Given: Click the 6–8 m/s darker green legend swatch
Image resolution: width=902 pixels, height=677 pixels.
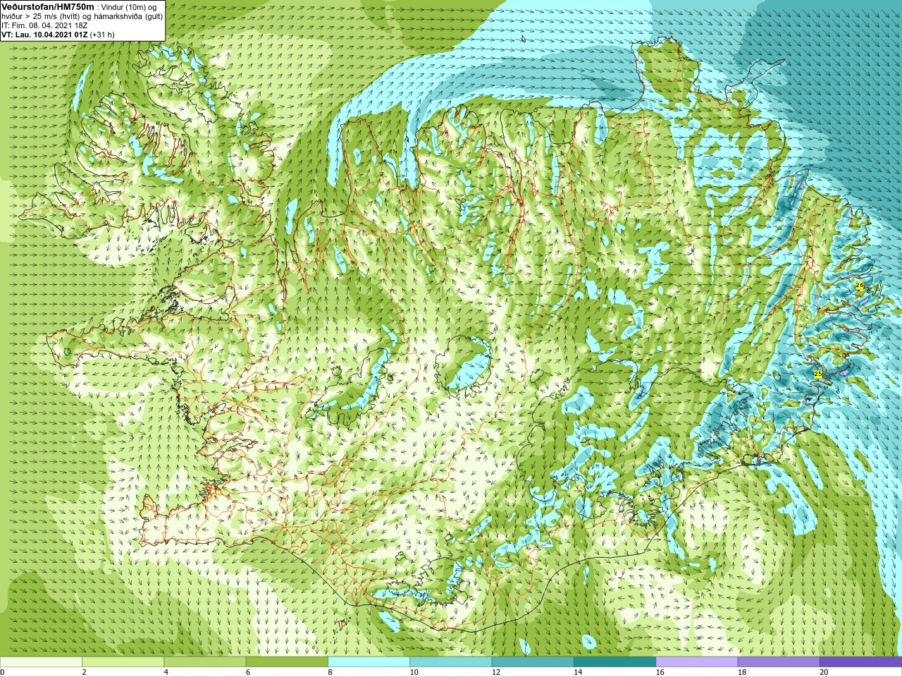Looking at the screenshot, I should (x=287, y=662).
